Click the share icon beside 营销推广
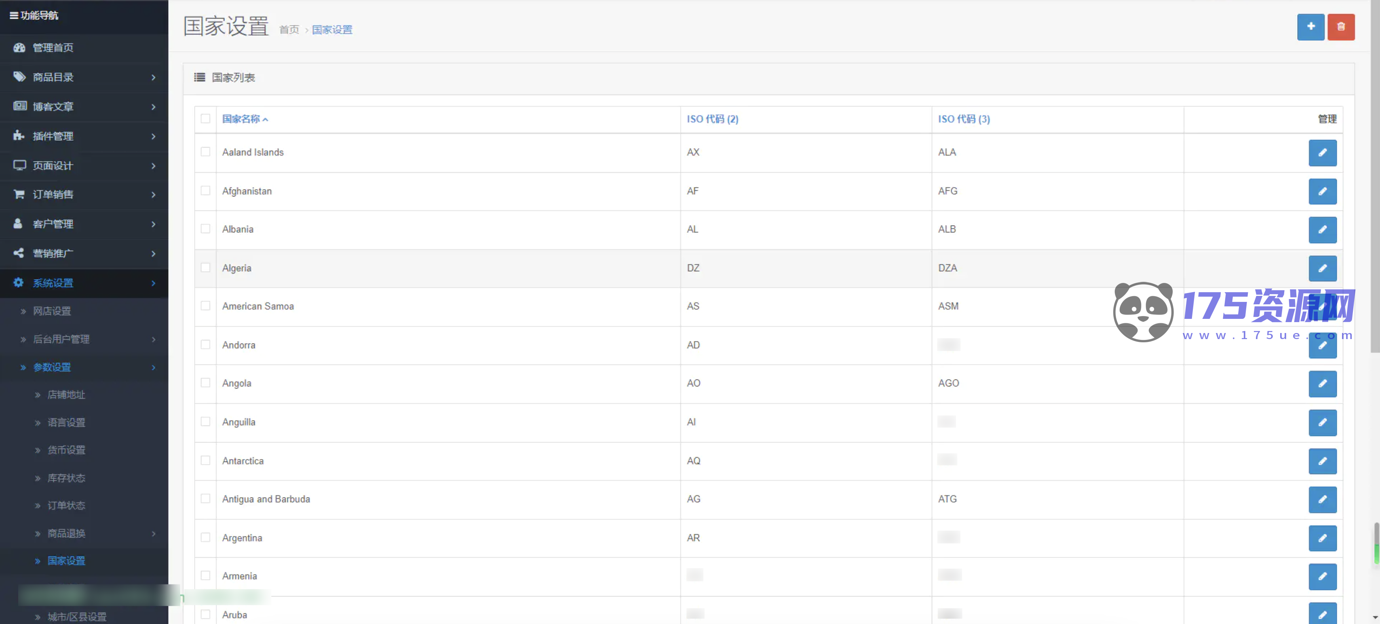The height and width of the screenshot is (624, 1380). [x=18, y=253]
